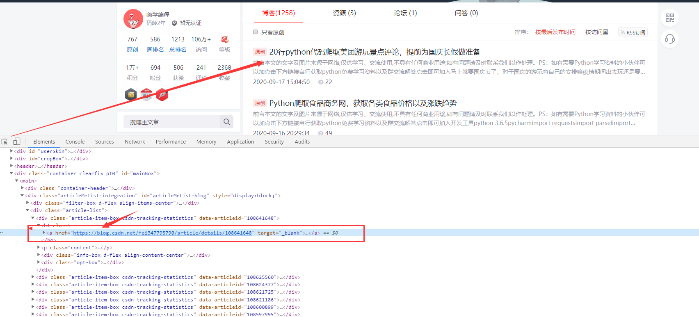Expand the info-box div node
This screenshot has height=317, width=699.
pyautogui.click(x=39, y=255)
